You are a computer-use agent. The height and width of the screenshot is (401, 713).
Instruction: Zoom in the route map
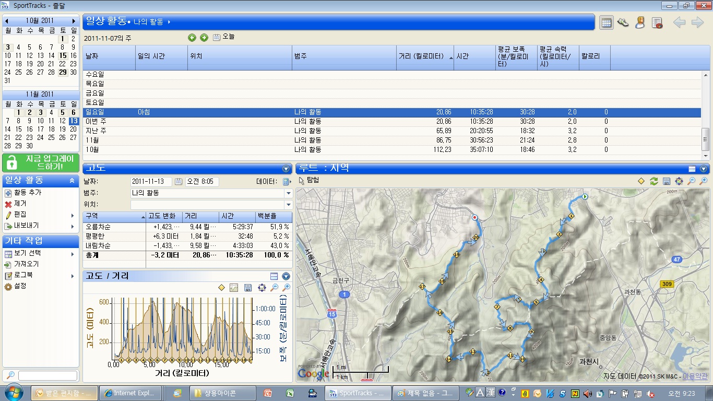[x=704, y=181]
